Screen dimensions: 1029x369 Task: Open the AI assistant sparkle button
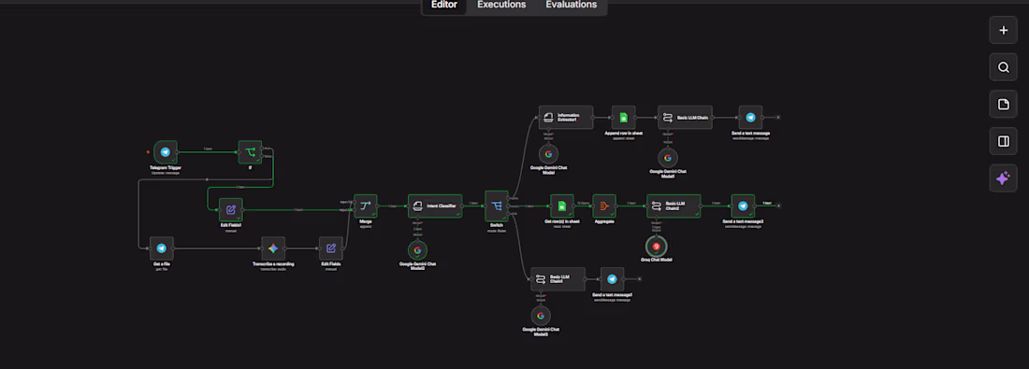point(1003,178)
